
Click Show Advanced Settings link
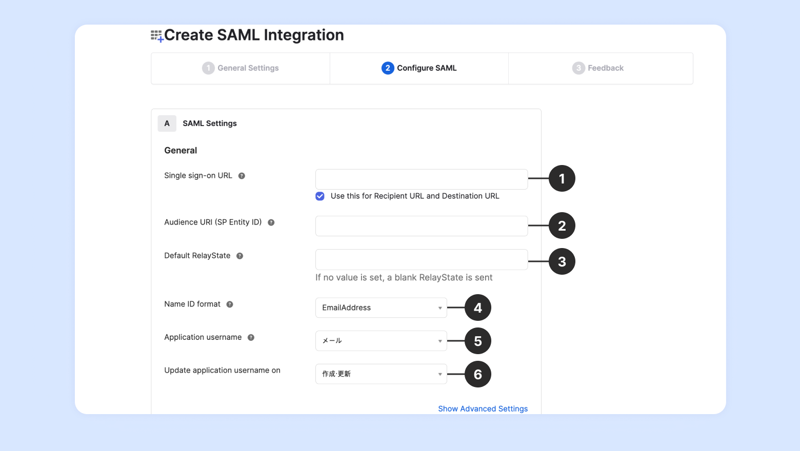[x=483, y=408]
